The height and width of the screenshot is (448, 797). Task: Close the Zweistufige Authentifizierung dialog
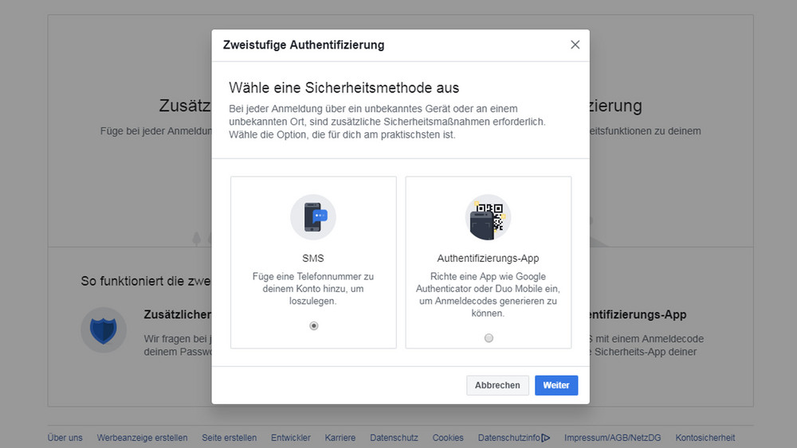coord(575,45)
